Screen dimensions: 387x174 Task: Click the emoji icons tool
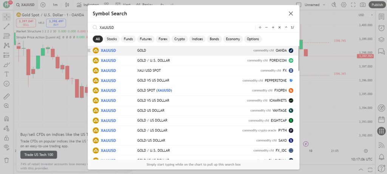pyautogui.click(x=6, y=83)
